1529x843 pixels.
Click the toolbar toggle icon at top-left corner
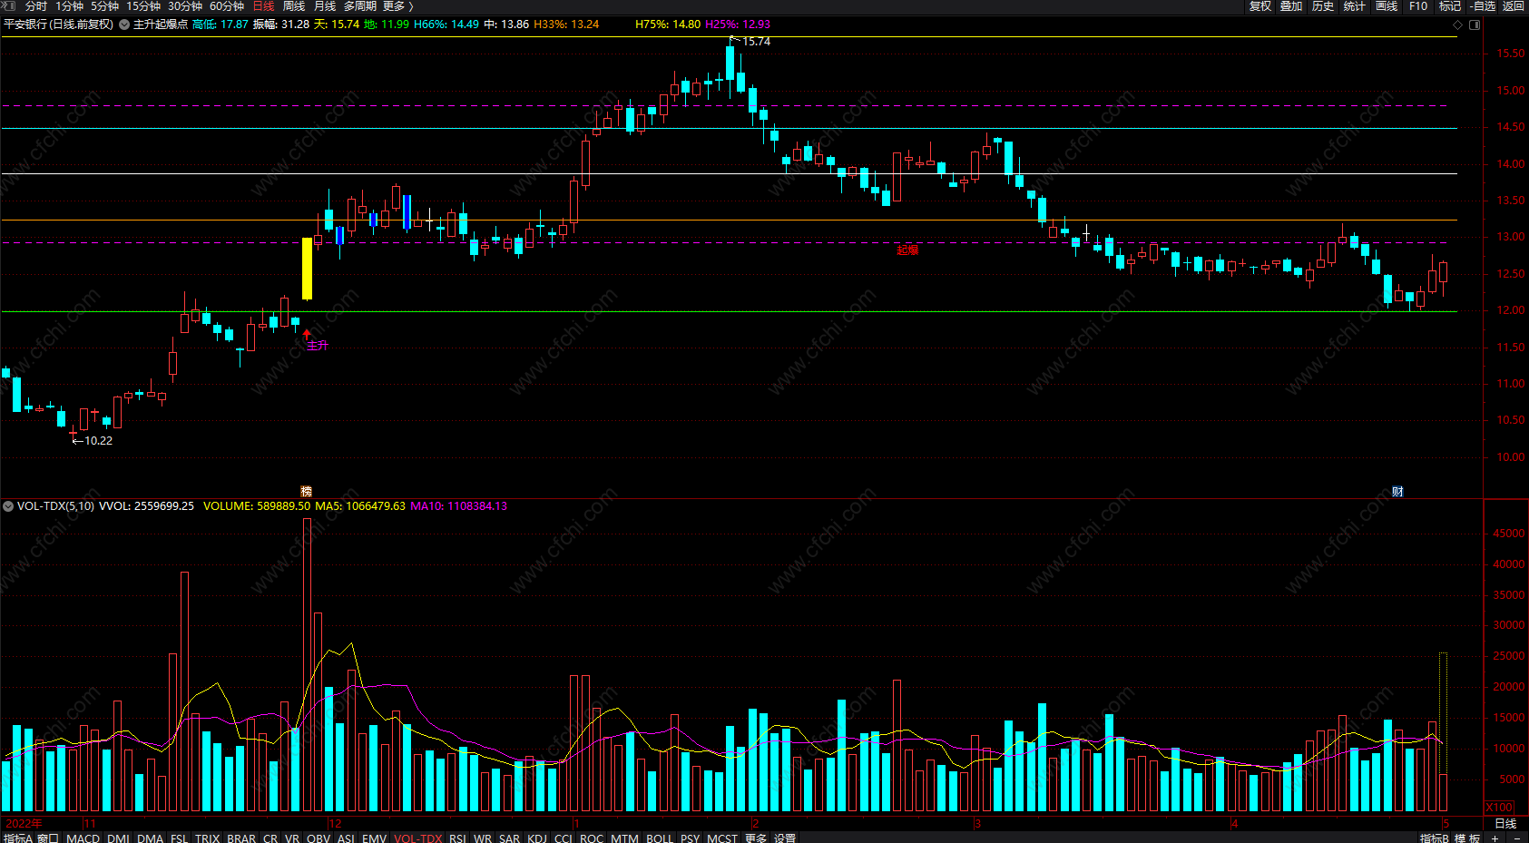[8, 6]
